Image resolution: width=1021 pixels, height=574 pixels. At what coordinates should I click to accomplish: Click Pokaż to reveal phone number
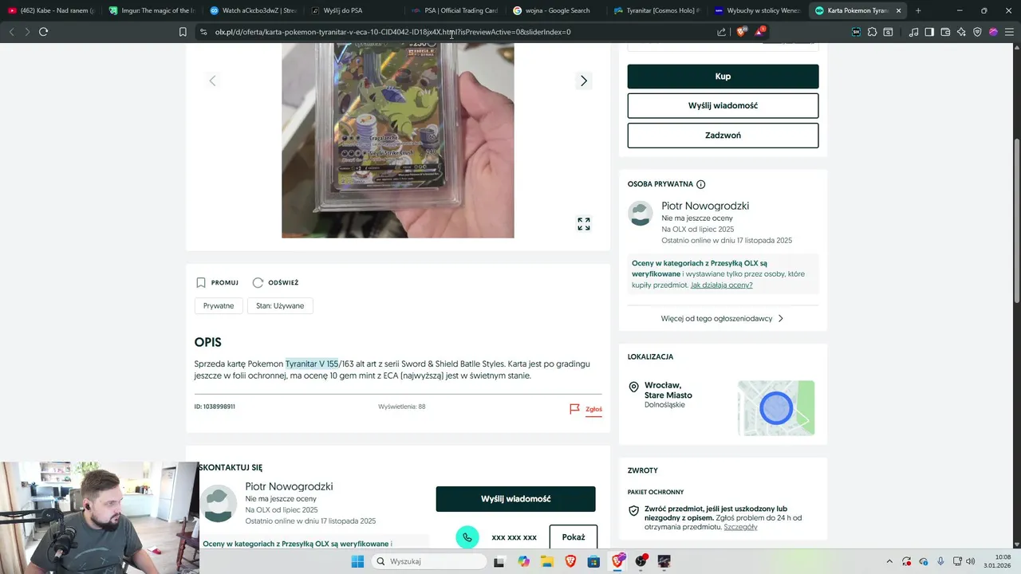(574, 537)
